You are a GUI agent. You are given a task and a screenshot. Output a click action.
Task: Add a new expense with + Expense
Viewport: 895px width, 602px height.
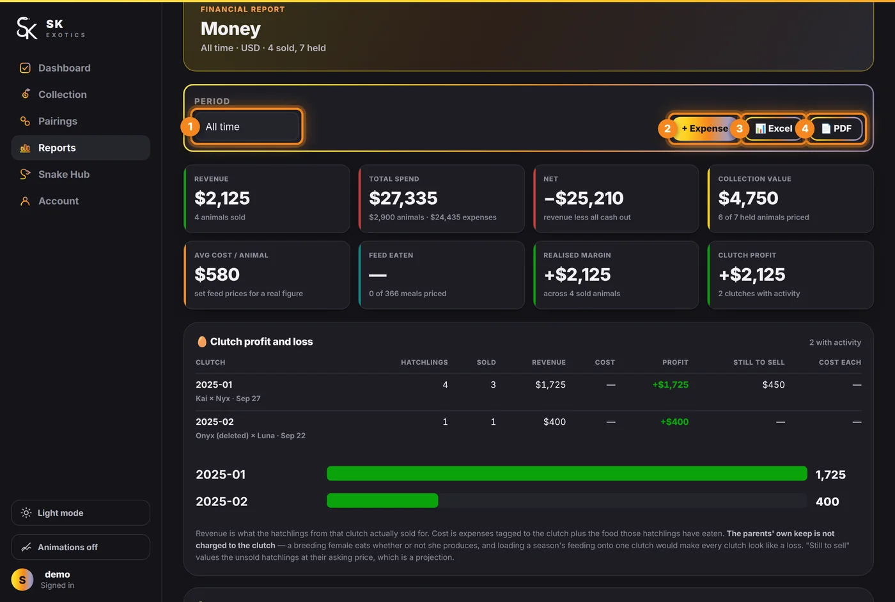click(704, 129)
